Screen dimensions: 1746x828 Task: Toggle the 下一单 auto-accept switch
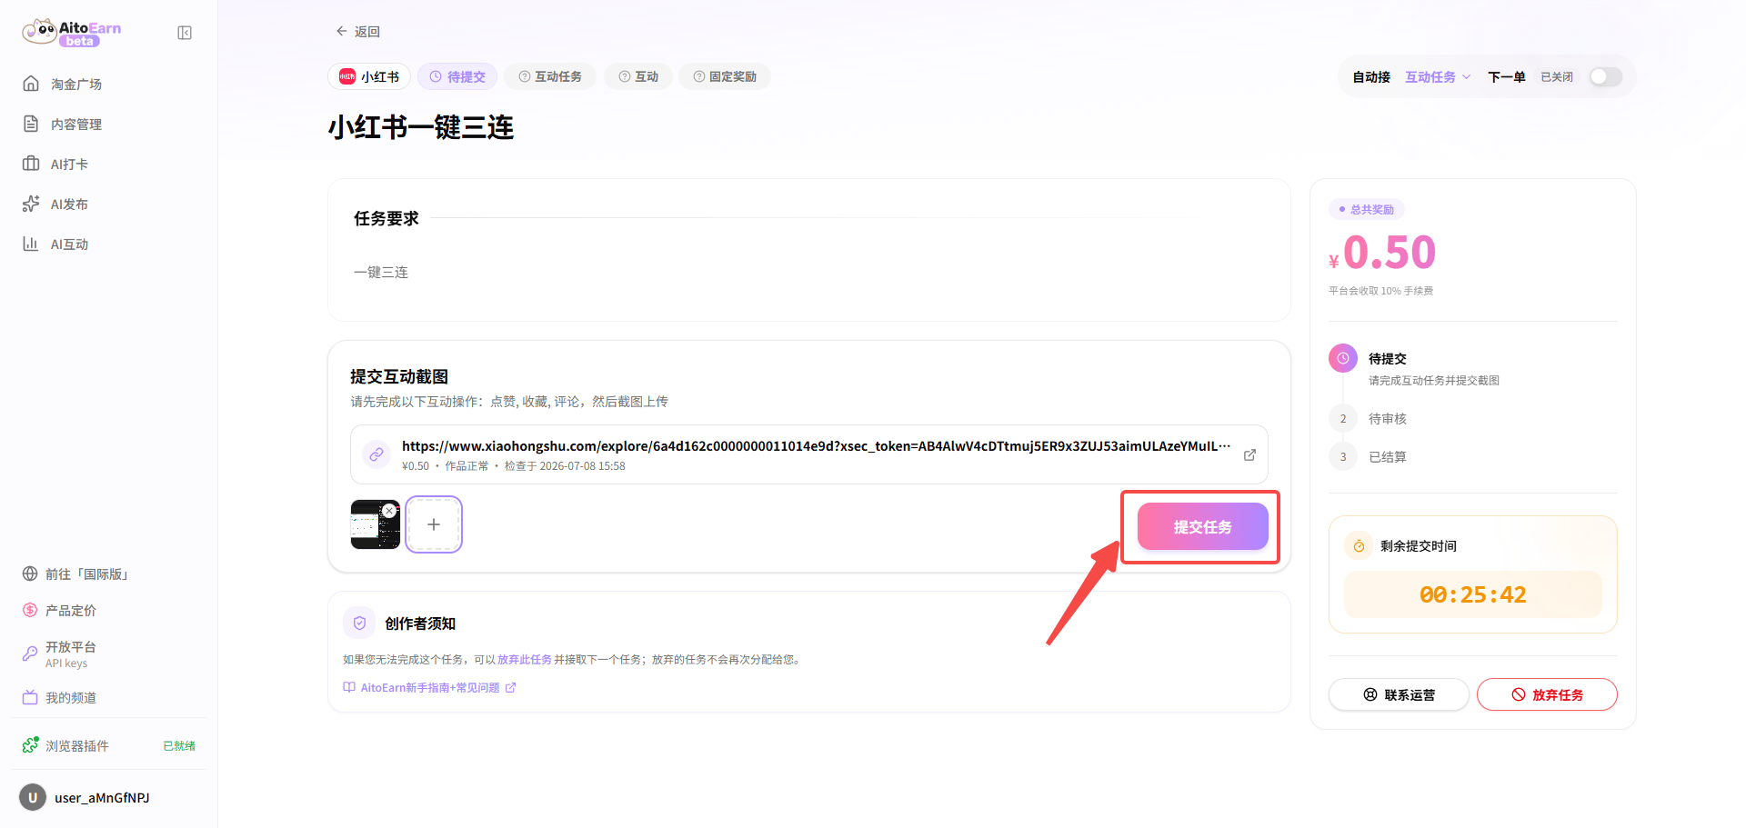pos(1605,77)
